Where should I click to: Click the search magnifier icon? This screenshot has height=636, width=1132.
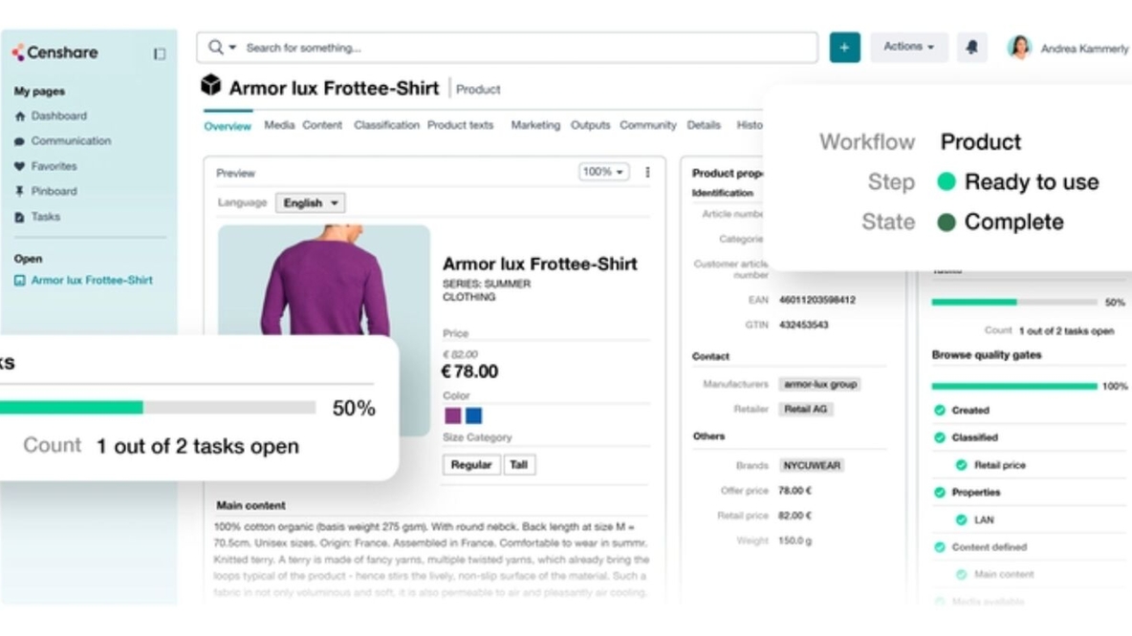click(215, 48)
